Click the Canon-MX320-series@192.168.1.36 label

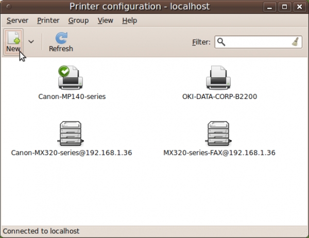tap(72, 153)
